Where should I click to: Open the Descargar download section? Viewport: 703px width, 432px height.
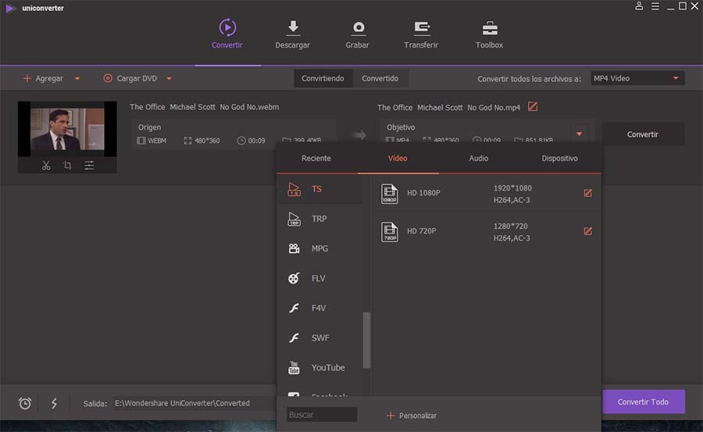292,34
